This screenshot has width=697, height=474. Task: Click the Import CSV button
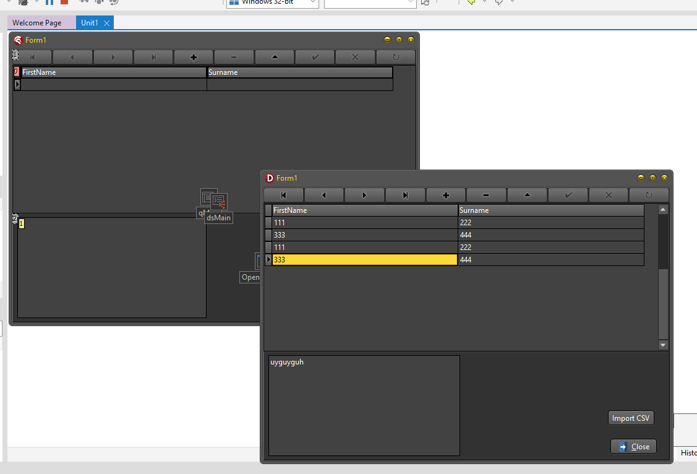point(631,418)
